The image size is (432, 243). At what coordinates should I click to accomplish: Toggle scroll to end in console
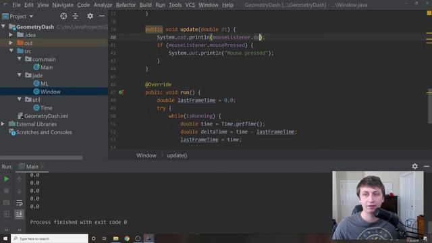pyautogui.click(x=20, y=214)
